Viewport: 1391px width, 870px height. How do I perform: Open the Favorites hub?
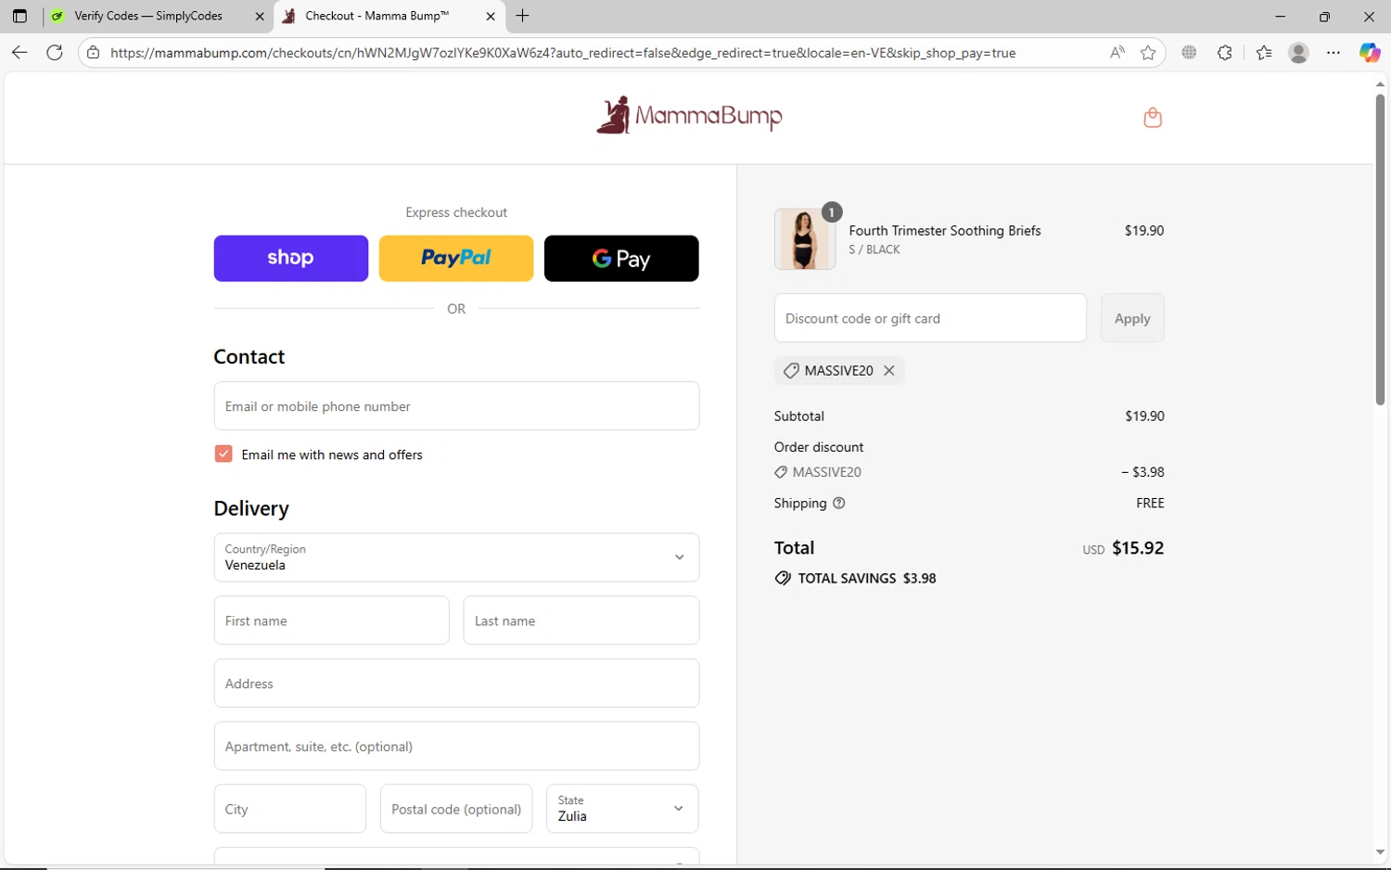pyautogui.click(x=1264, y=53)
